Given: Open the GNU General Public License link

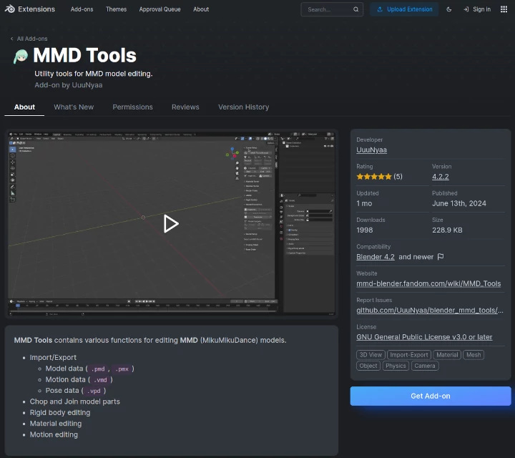Looking at the screenshot, I should coord(424,337).
